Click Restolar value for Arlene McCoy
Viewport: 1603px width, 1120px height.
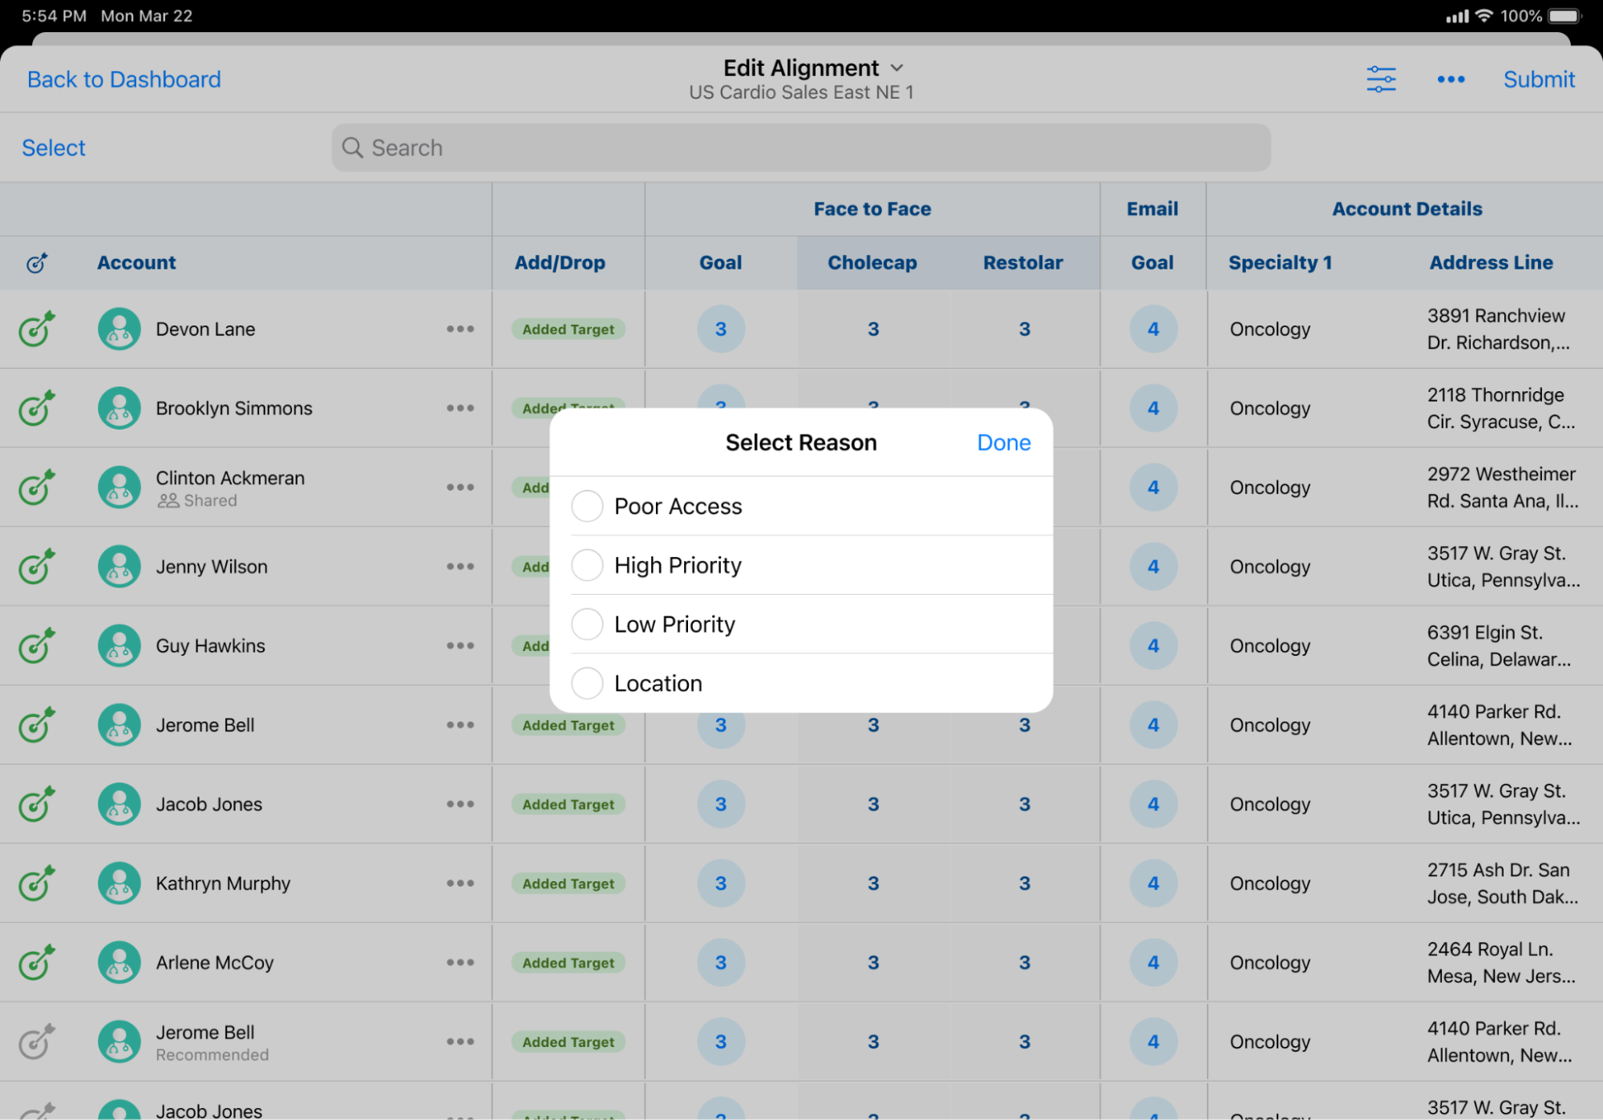1024,962
